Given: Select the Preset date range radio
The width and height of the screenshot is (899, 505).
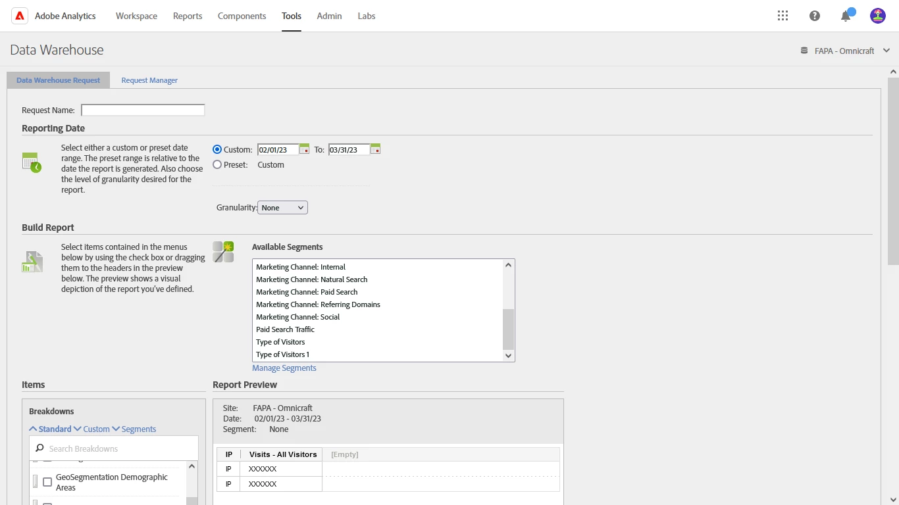Looking at the screenshot, I should pyautogui.click(x=217, y=165).
